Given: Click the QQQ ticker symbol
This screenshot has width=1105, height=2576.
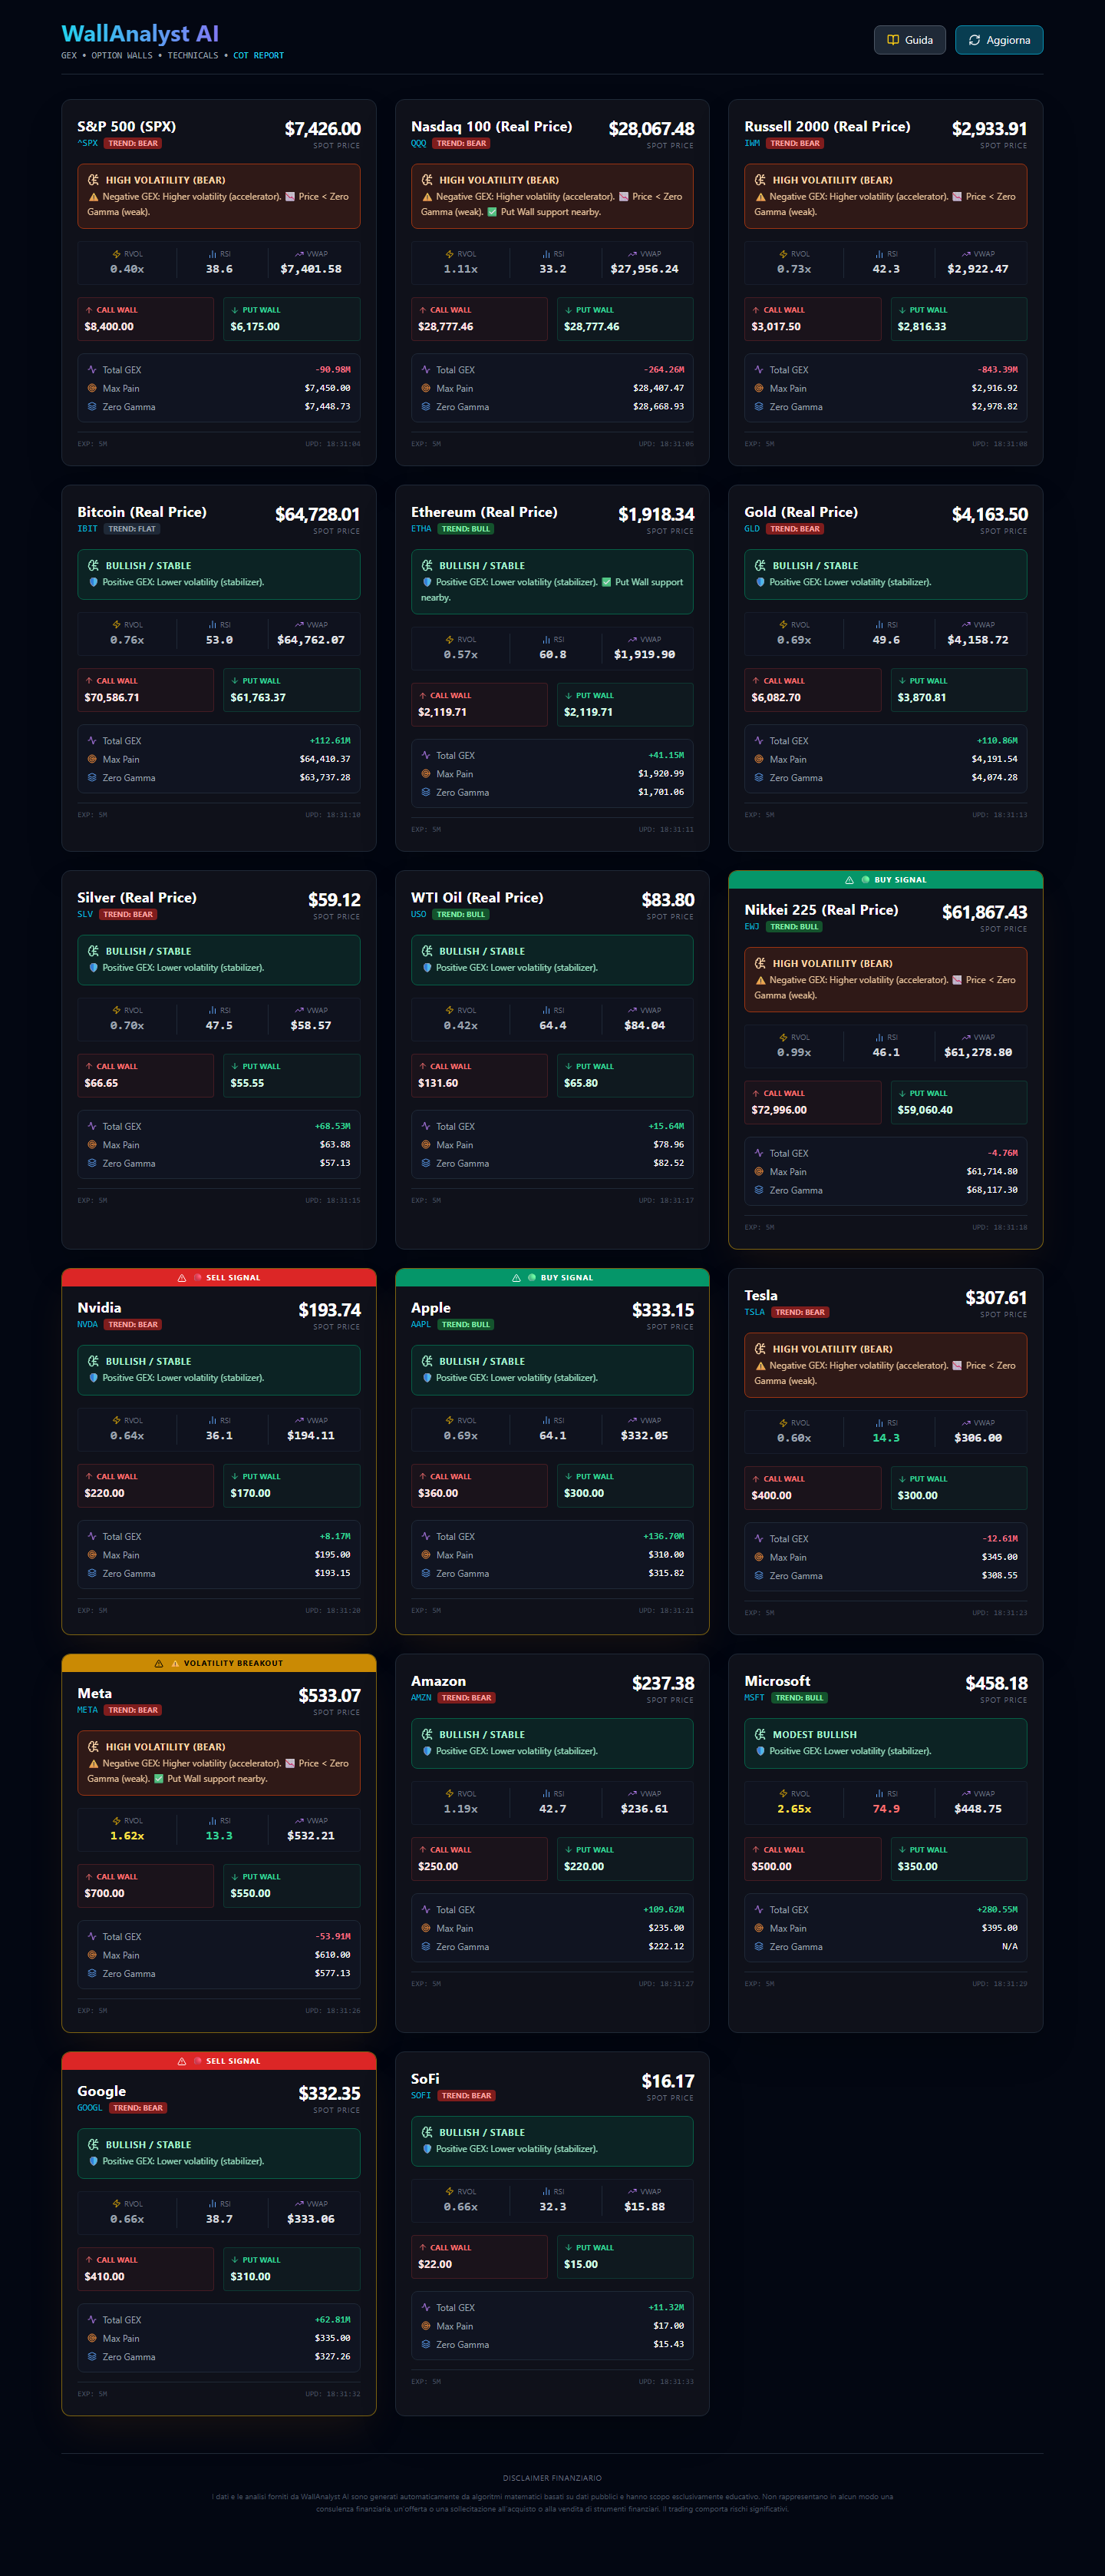Looking at the screenshot, I should pos(419,143).
